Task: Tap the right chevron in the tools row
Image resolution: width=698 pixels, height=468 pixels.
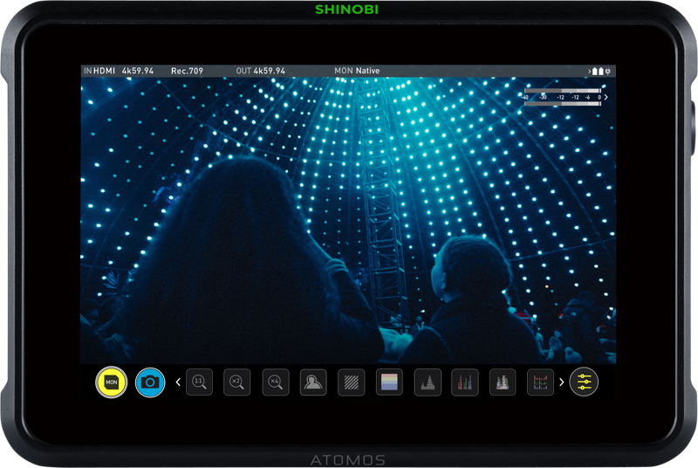Action: [561, 382]
